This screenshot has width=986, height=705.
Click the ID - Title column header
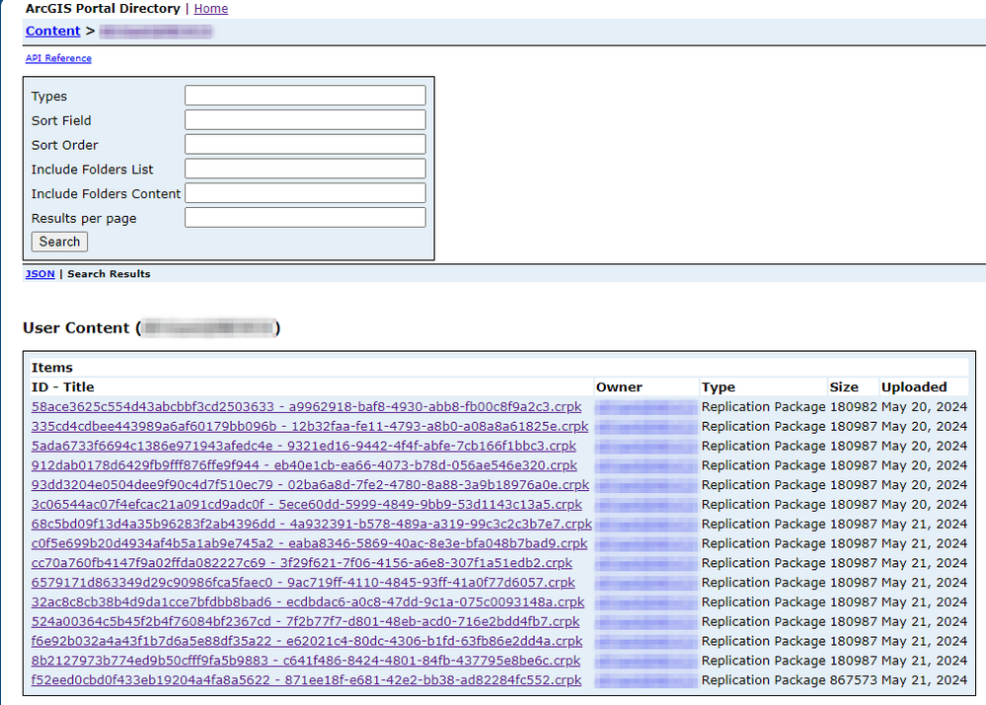[x=63, y=388]
